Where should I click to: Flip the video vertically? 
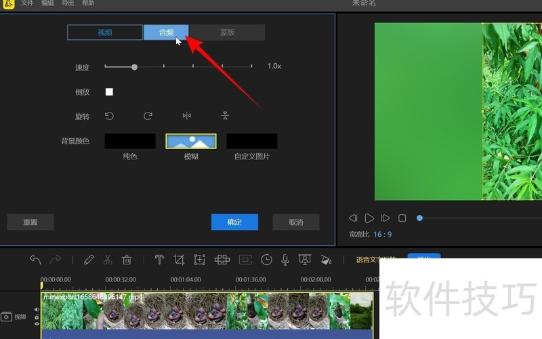(x=225, y=116)
